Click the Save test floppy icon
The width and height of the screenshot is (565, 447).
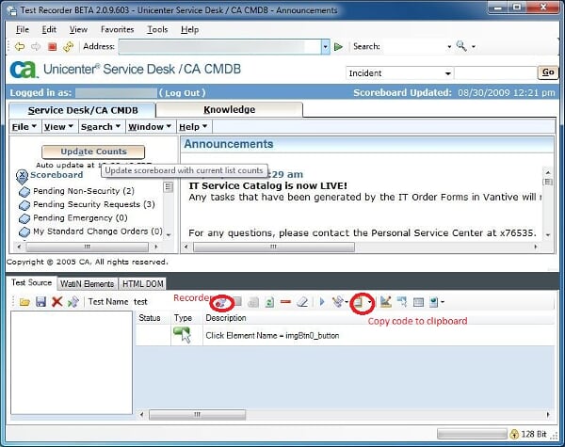[40, 302]
